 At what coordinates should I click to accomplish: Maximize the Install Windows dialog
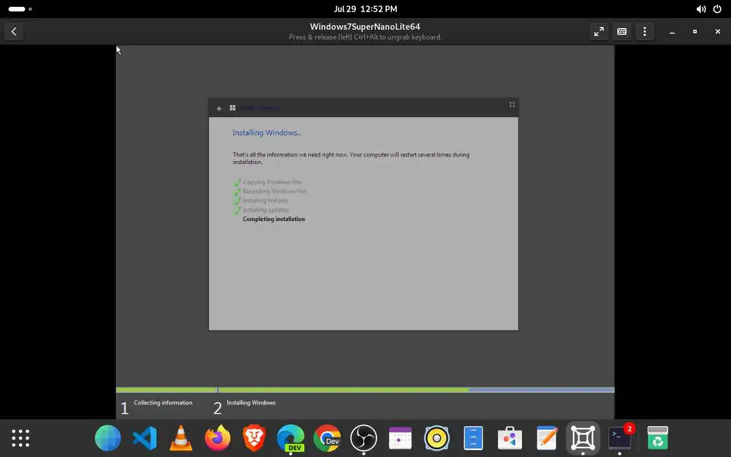(x=512, y=105)
